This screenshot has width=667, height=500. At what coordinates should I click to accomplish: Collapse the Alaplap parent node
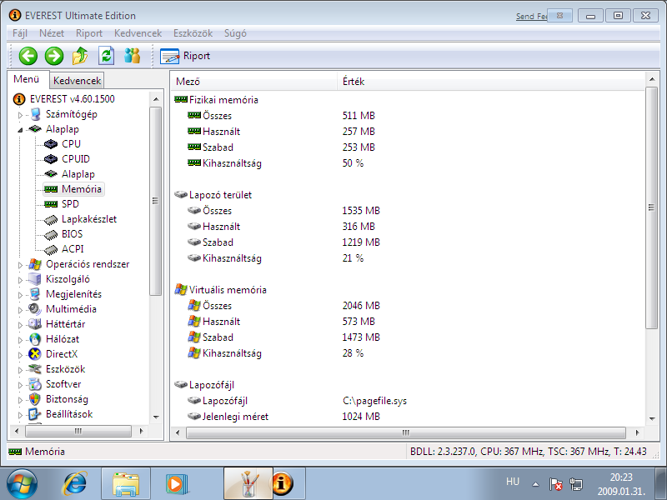click(20, 130)
